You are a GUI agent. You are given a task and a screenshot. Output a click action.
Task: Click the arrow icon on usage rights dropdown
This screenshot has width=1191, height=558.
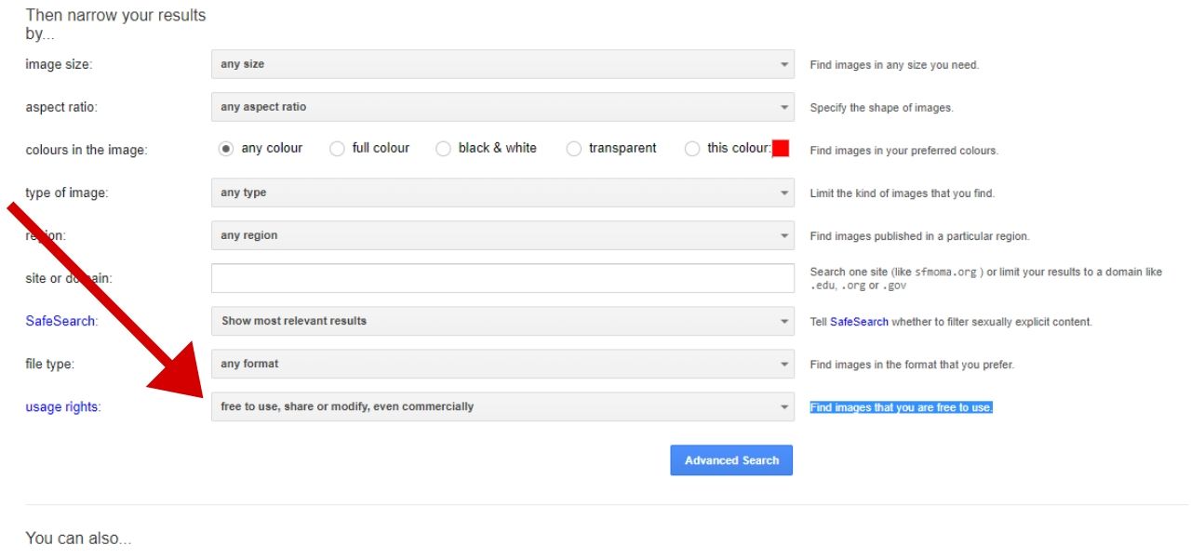(x=783, y=407)
